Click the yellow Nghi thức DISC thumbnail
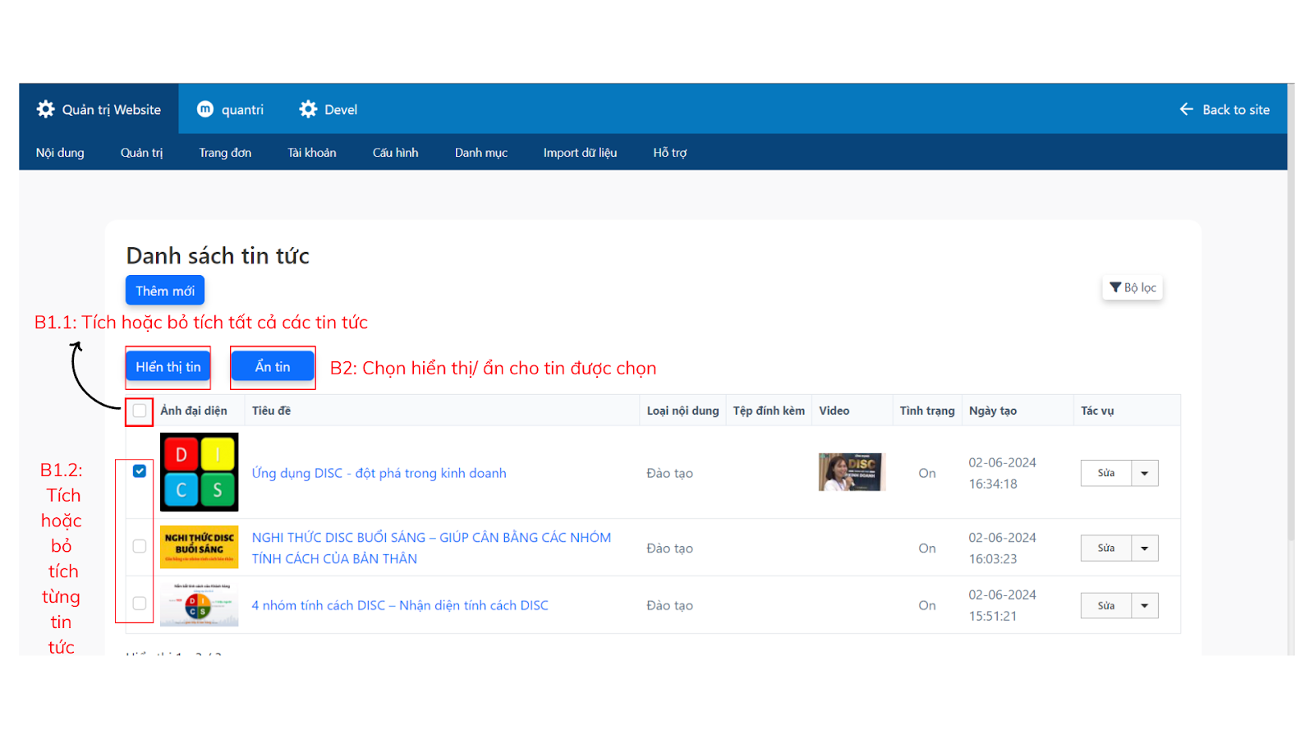 (199, 547)
